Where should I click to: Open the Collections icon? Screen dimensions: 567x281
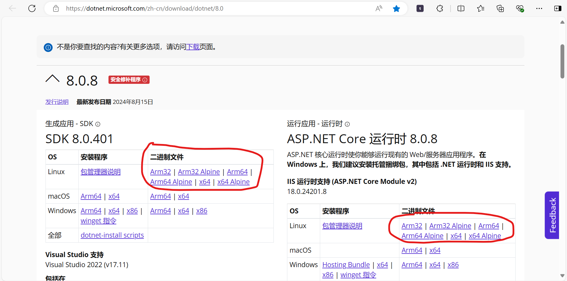pos(500,9)
